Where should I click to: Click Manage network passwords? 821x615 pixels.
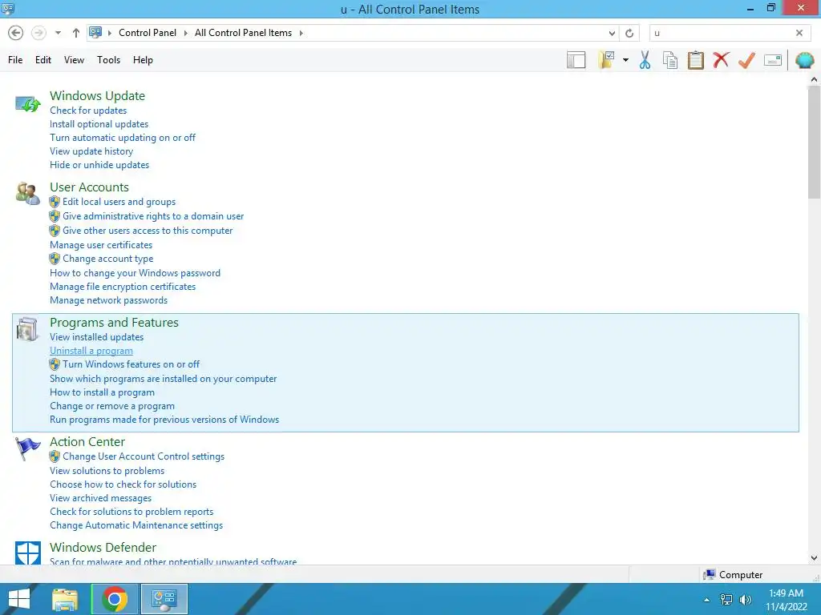108,300
